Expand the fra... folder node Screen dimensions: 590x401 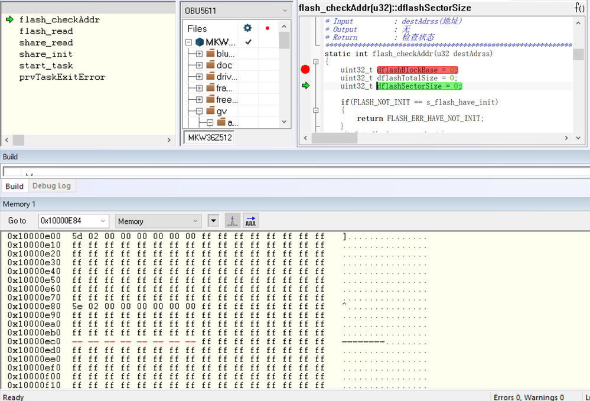[x=200, y=88]
